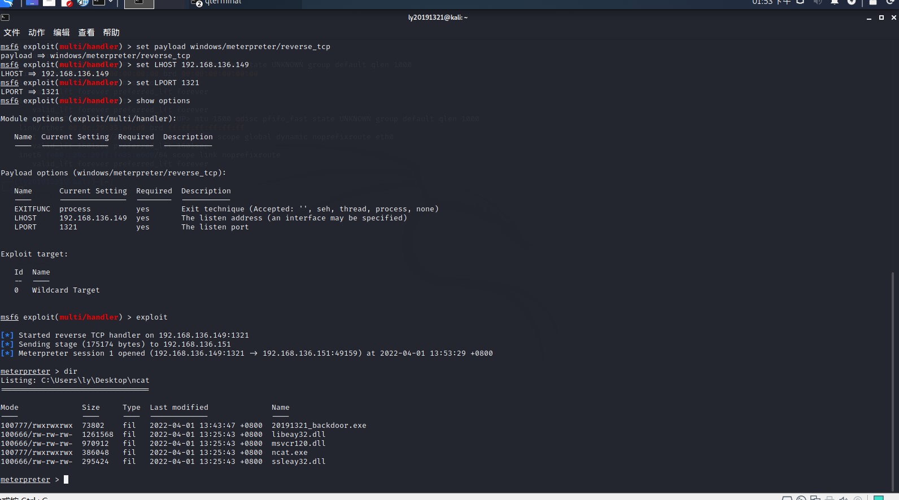Viewport: 899px width, 500px height.
Task: Open the notifications bell in the panel
Action: (x=834, y=2)
